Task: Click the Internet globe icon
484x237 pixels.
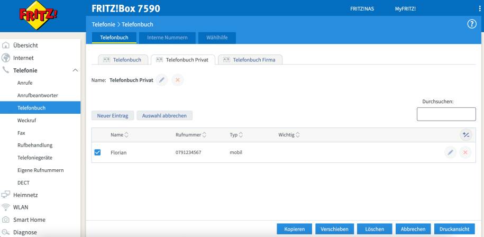Action: 6,58
